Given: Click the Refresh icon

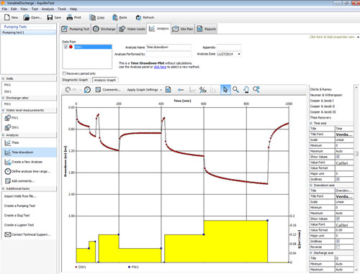Looking at the screenshot, I should [x=138, y=17].
